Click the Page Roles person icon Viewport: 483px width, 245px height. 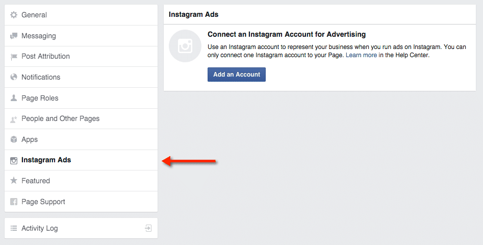click(14, 98)
